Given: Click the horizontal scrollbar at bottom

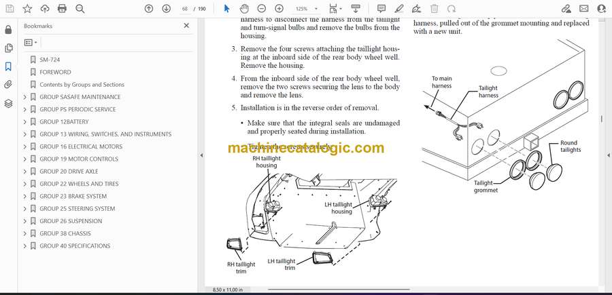Looking at the screenshot, I should pyautogui.click(x=339, y=289).
